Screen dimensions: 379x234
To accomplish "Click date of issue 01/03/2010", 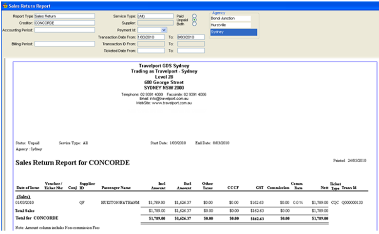I will [x=25, y=202].
